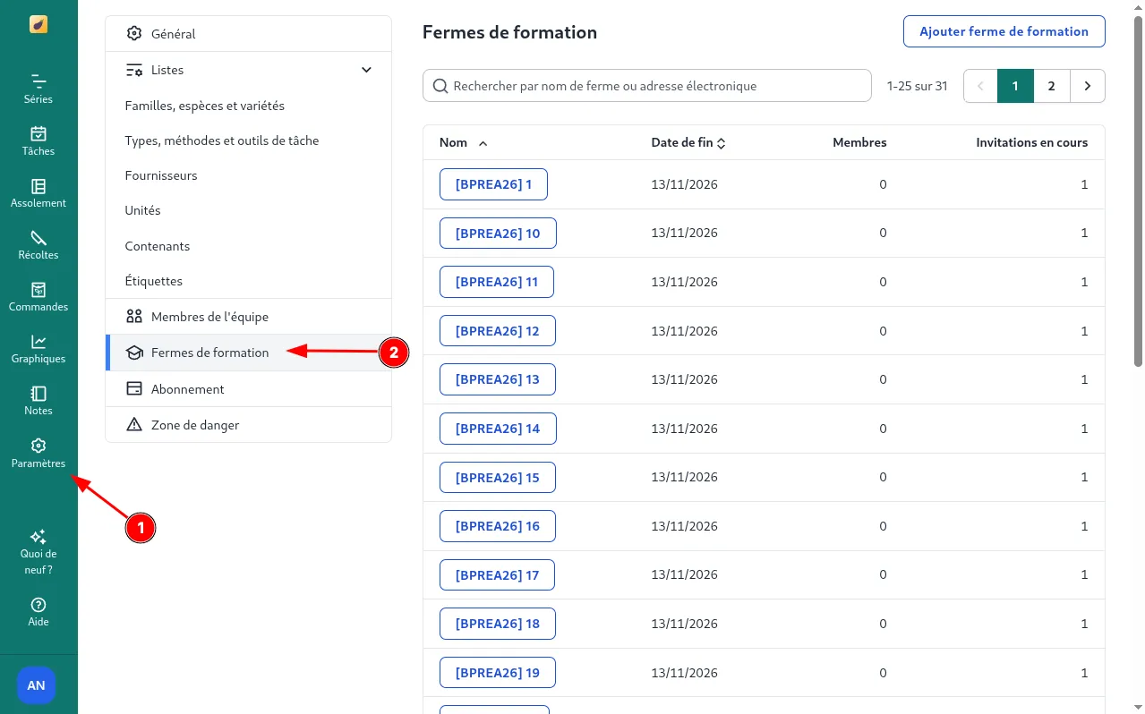Switch to the Graphiques view
This screenshot has width=1145, height=714.
tap(38, 347)
